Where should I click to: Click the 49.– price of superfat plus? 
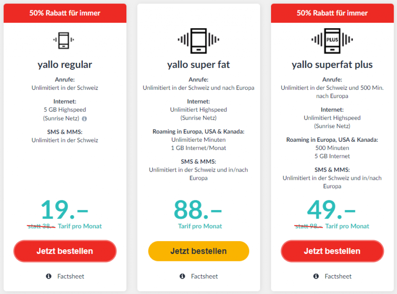(331, 210)
